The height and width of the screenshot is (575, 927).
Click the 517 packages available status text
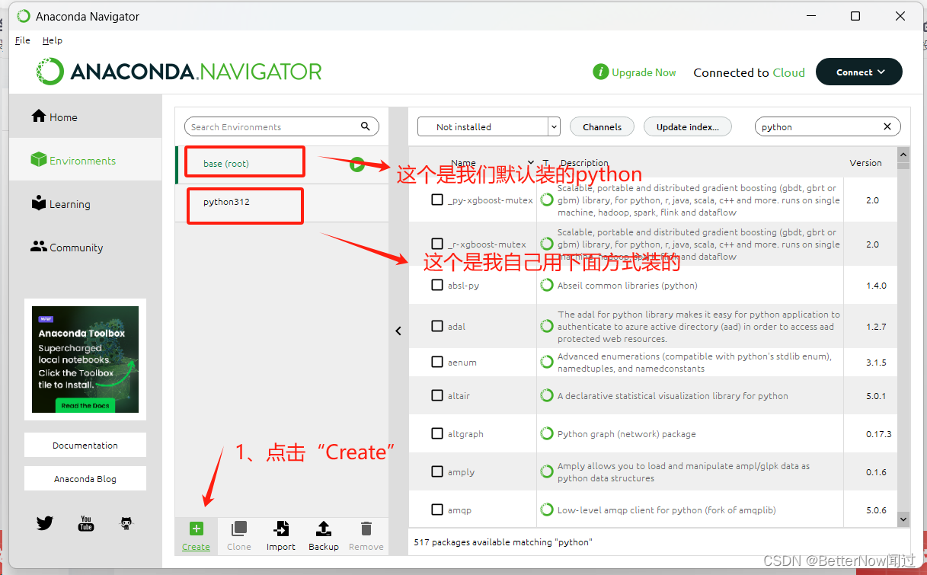click(503, 542)
